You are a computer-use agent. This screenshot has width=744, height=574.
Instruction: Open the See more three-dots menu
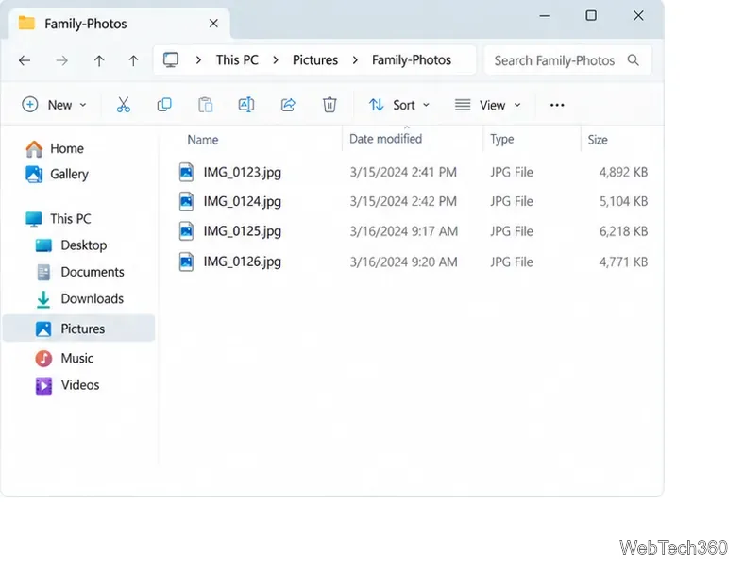pos(557,105)
